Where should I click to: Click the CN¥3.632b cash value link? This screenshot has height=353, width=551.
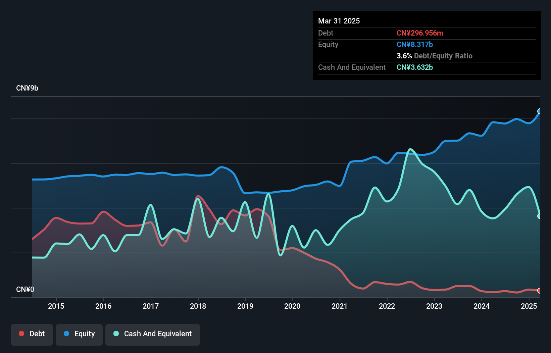[415, 67]
